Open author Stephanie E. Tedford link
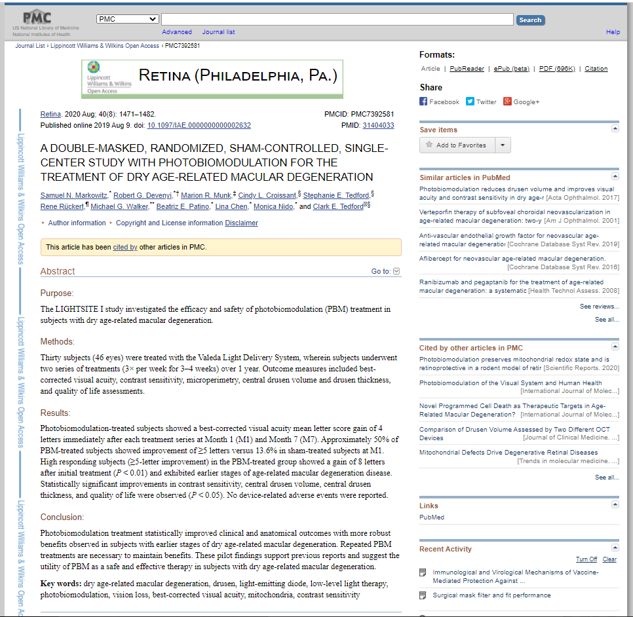The image size is (633, 617). point(336,195)
